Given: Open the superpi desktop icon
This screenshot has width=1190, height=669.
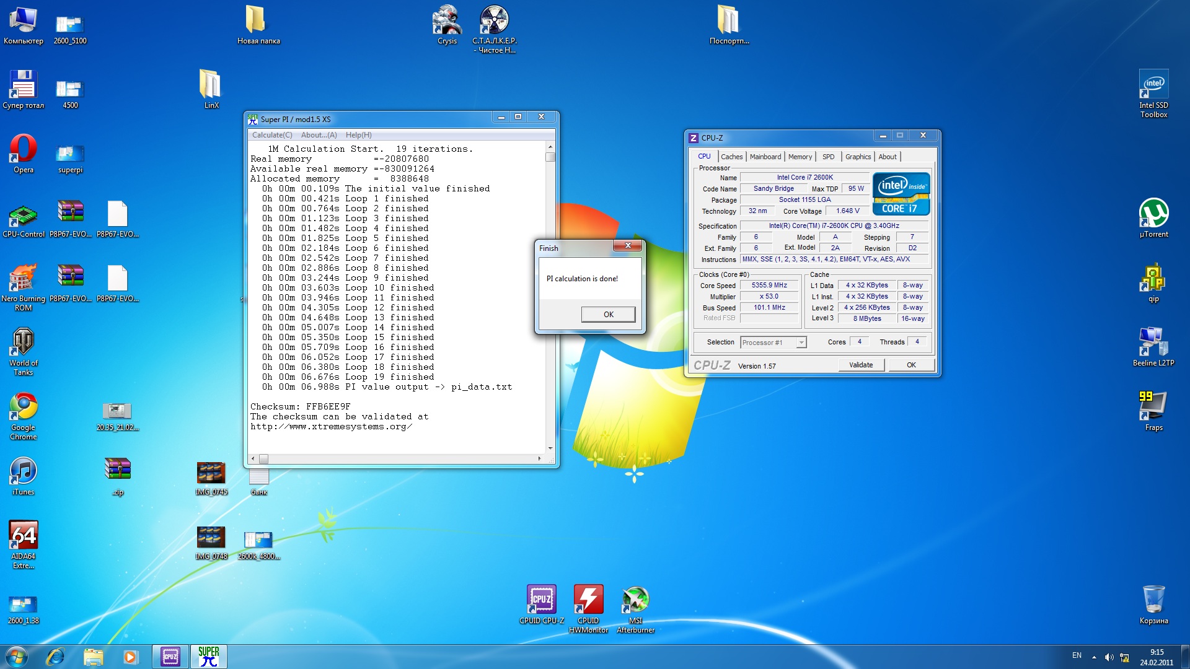Looking at the screenshot, I should (x=70, y=158).
